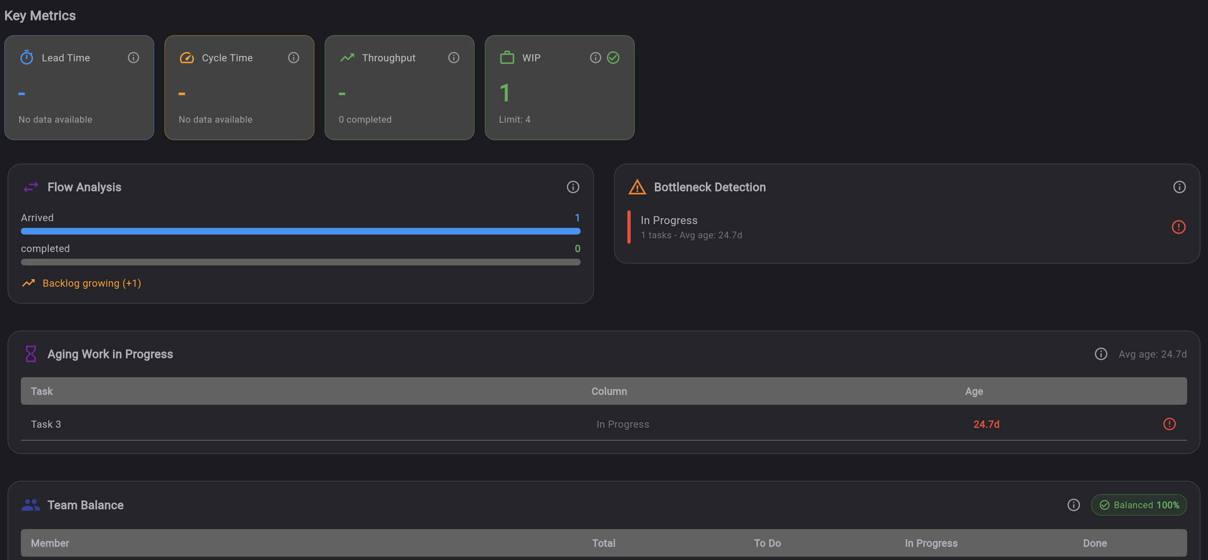Select the Task column header
This screenshot has width=1208, height=560.
coord(42,391)
